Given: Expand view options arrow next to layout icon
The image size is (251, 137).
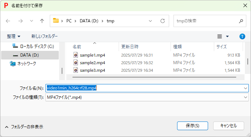Looking at the screenshot, I should pyautogui.click(x=227, y=36).
